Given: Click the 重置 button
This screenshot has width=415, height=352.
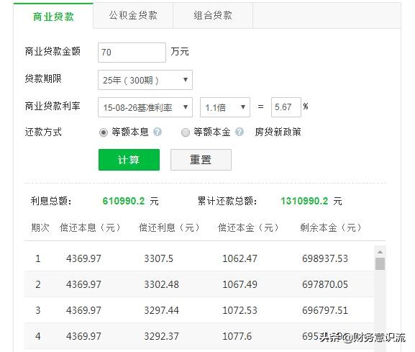Looking at the screenshot, I should (201, 160).
